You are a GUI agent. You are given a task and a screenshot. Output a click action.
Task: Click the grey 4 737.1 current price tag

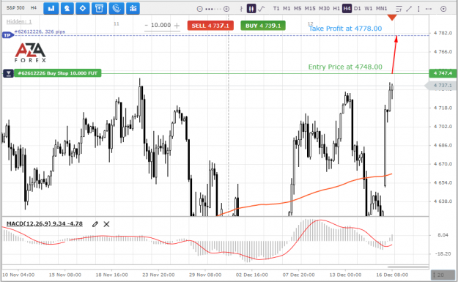(441, 86)
